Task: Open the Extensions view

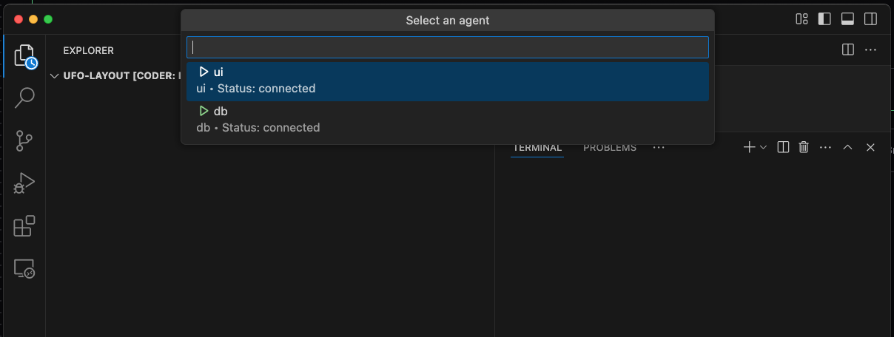Action: pyautogui.click(x=24, y=225)
